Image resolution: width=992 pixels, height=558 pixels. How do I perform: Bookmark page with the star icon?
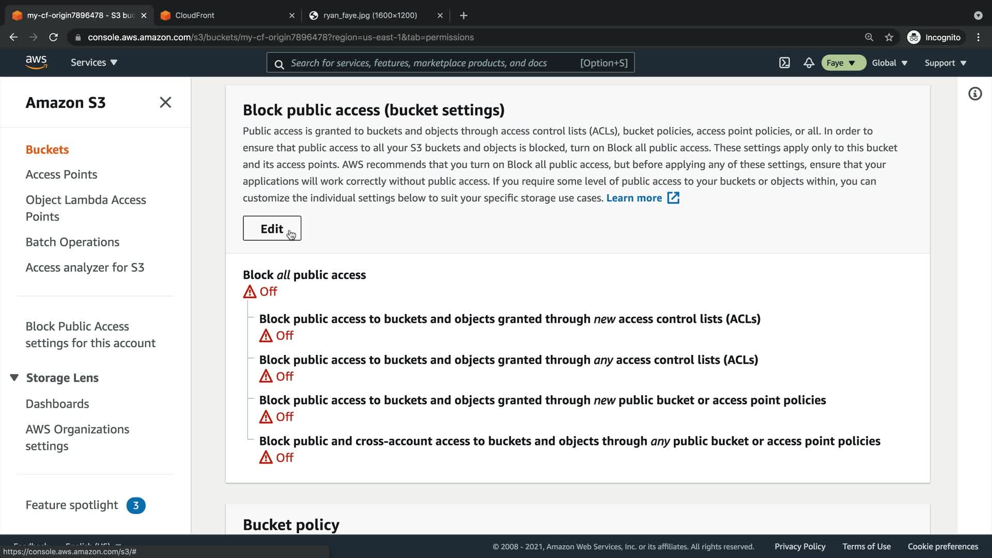(x=889, y=37)
